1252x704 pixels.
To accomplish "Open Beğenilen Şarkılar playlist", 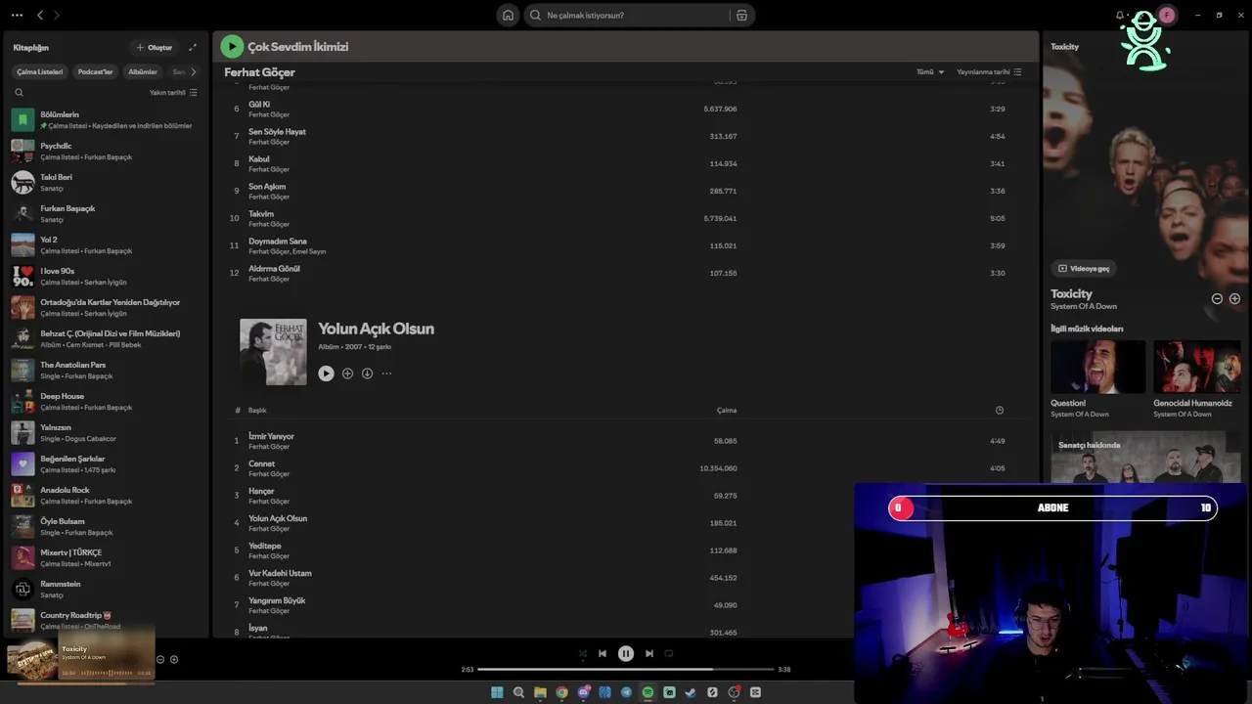I will point(107,464).
